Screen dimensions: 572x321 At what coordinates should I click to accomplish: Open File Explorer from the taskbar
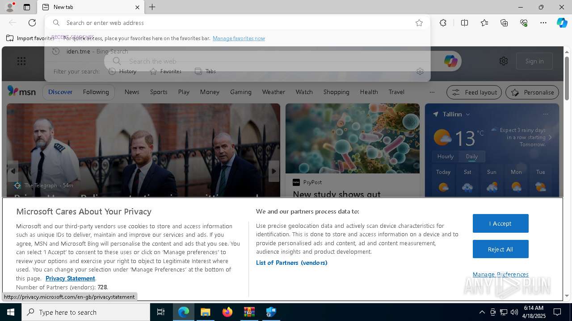[206, 312]
